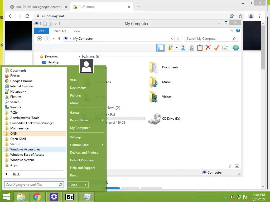Click the Copy icon in Explorer toolbar
This screenshot has width=270, height=202.
point(191,48)
